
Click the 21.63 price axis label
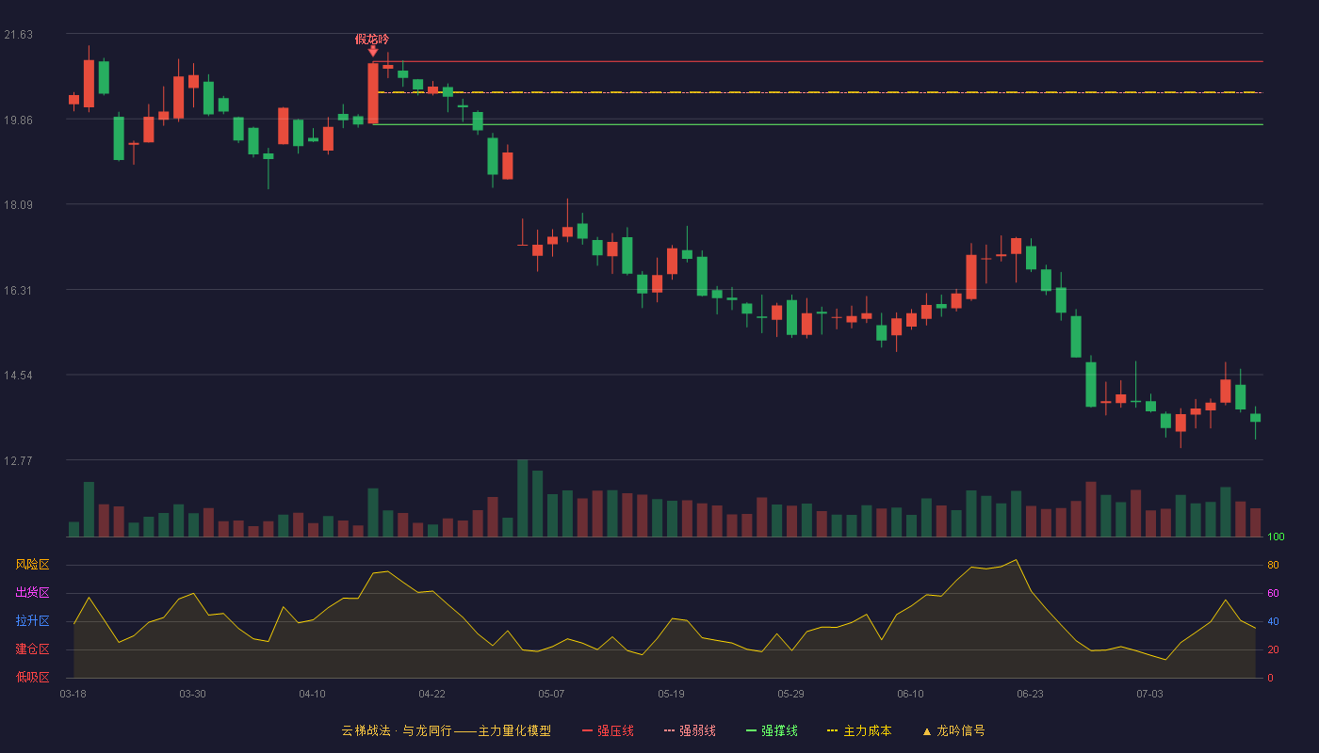pos(18,35)
